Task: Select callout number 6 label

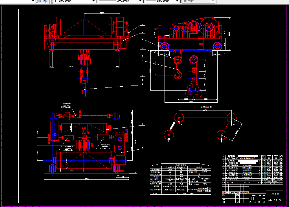Action: point(142,84)
